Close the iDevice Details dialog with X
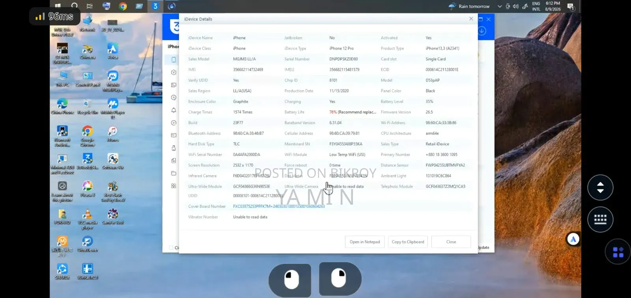Viewport: 631px width, 298px height. click(x=471, y=19)
